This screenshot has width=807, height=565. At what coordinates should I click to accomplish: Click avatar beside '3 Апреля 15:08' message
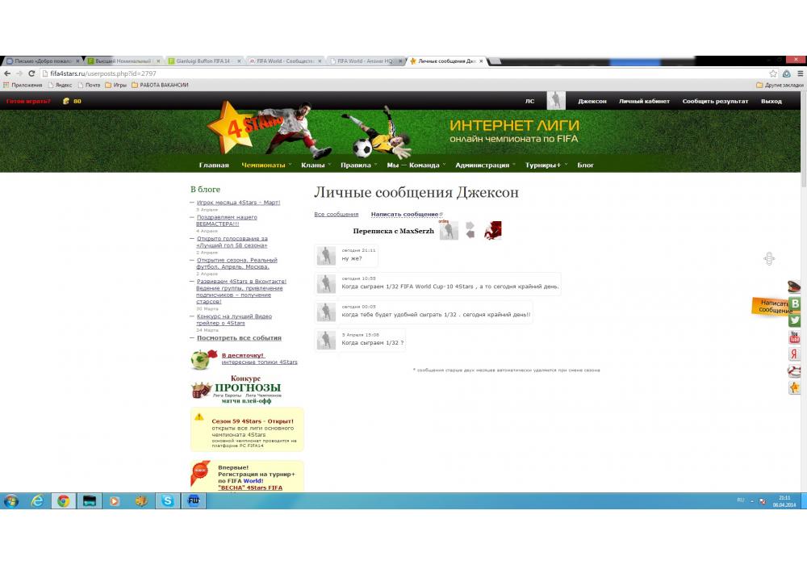[326, 340]
